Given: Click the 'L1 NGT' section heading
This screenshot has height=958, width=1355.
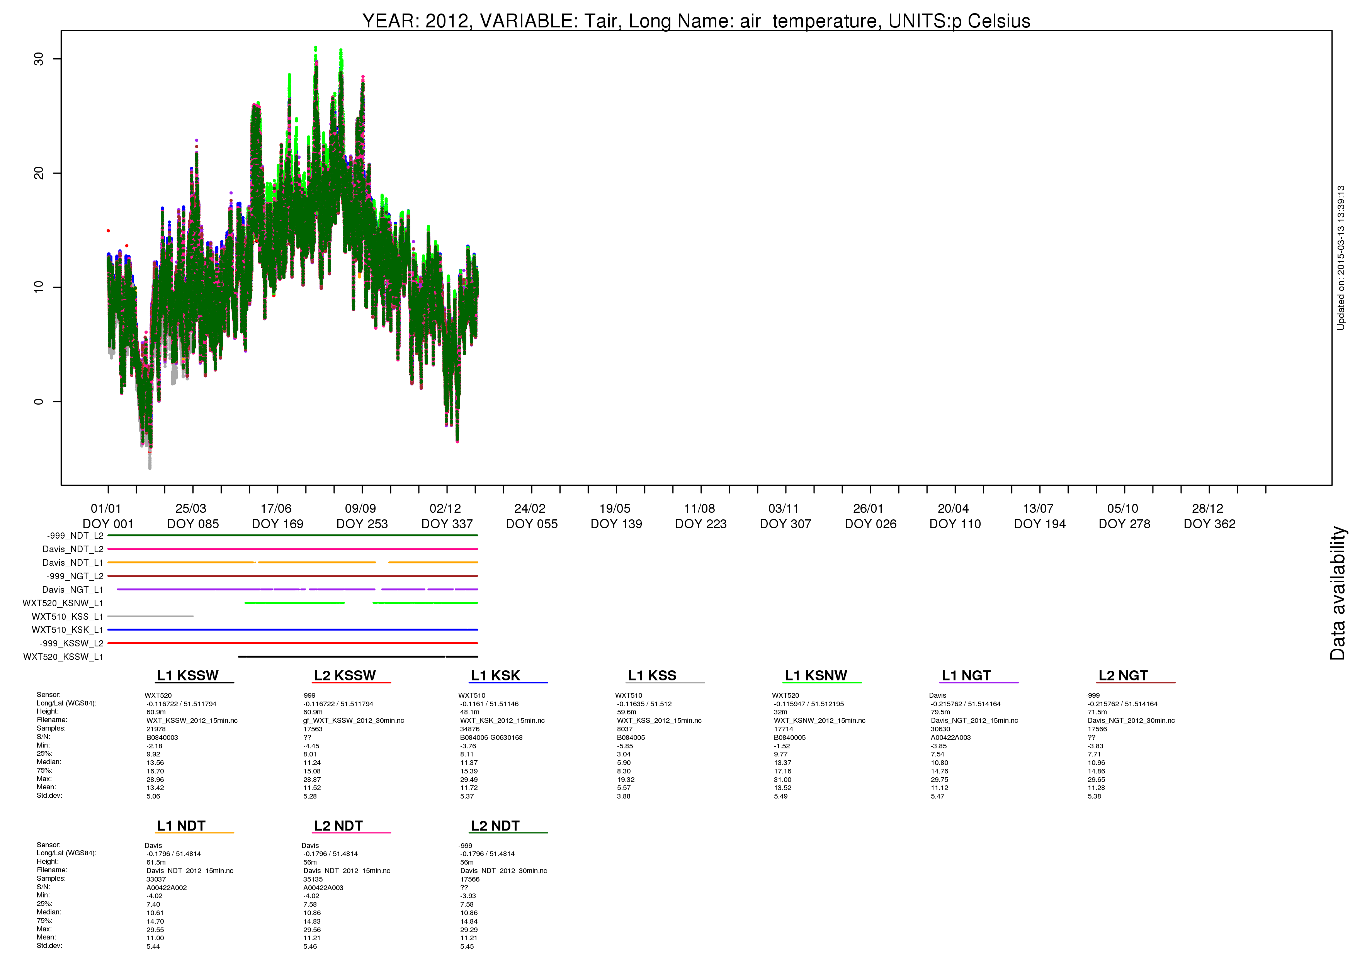Looking at the screenshot, I should [966, 676].
